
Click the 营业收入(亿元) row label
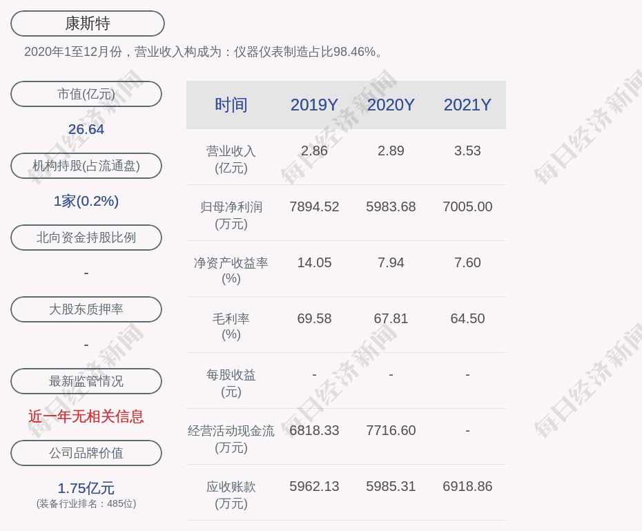231,160
